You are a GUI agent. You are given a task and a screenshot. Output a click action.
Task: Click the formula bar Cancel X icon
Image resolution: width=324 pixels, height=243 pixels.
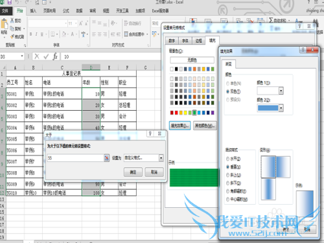coord(37,56)
